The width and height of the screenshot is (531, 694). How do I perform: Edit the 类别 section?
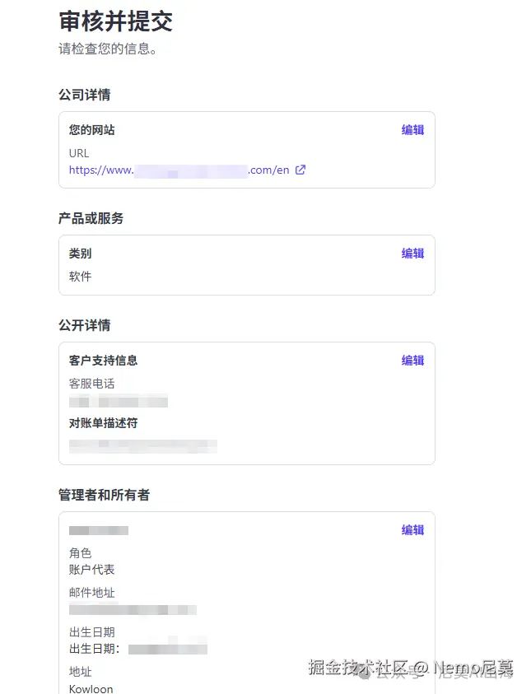pos(412,253)
